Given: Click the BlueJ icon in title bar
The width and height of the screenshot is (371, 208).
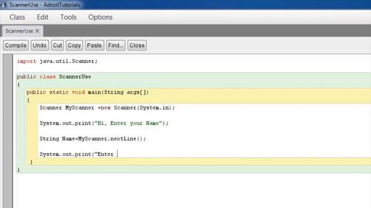Looking at the screenshot, I should [3, 5].
